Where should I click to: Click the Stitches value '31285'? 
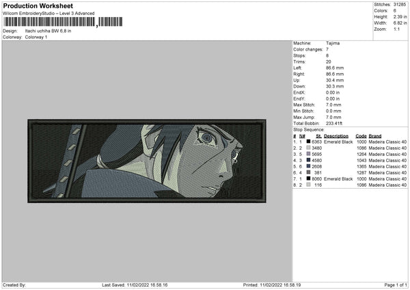[400, 5]
